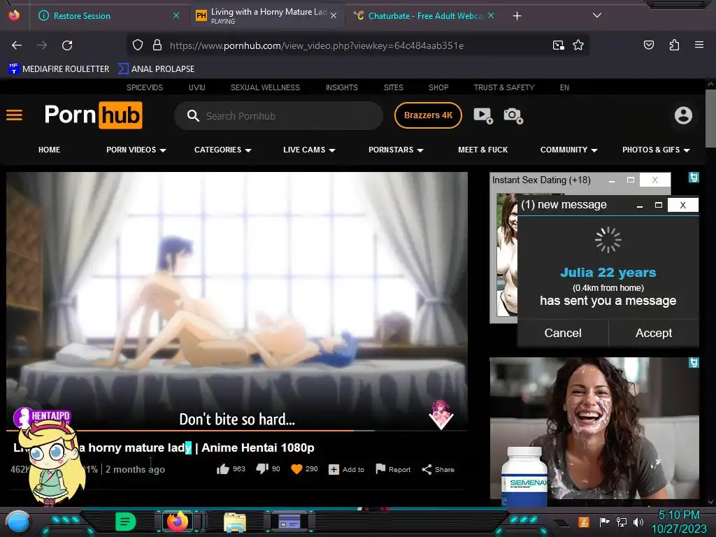Open the SPICEVIDS link
The height and width of the screenshot is (537, 716).
pos(144,87)
